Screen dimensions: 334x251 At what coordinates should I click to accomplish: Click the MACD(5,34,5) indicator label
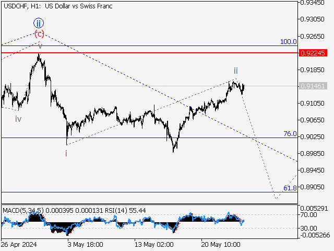23,210
